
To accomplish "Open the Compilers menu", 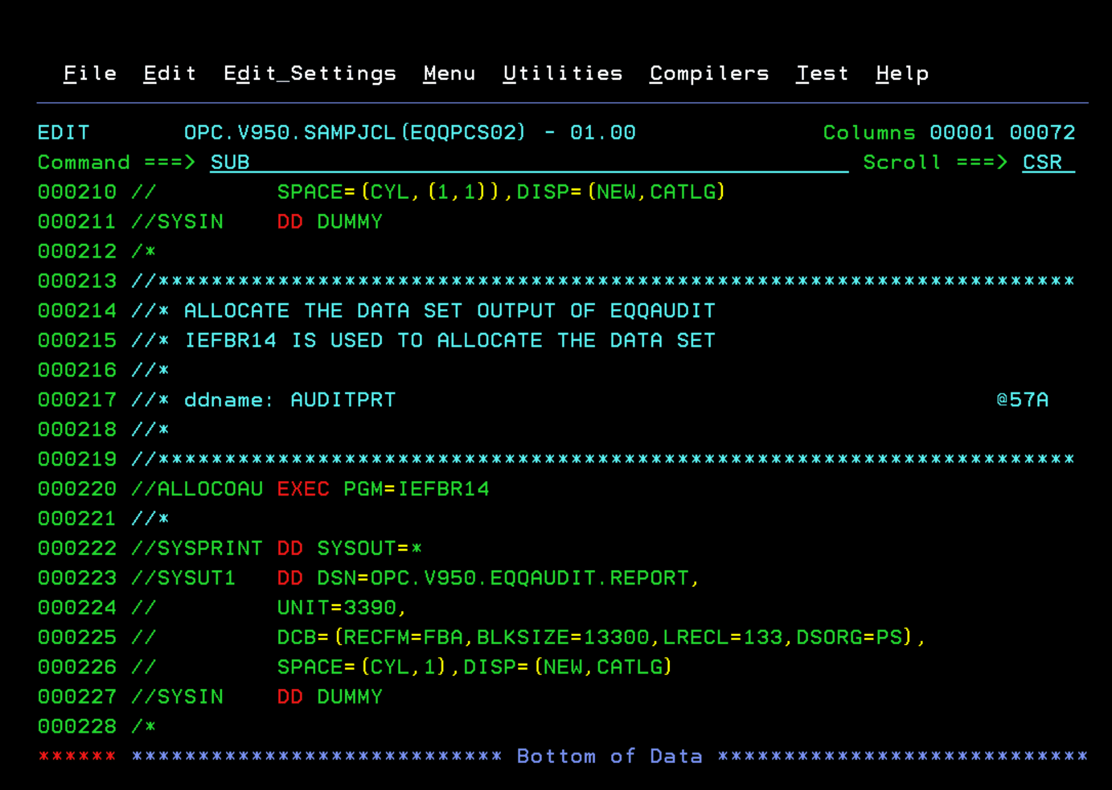I will point(709,74).
